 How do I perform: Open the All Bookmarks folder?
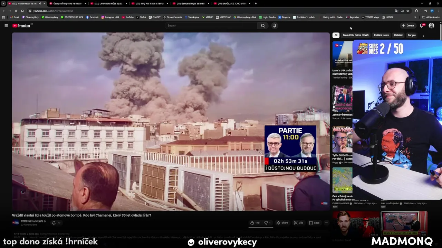(431, 17)
